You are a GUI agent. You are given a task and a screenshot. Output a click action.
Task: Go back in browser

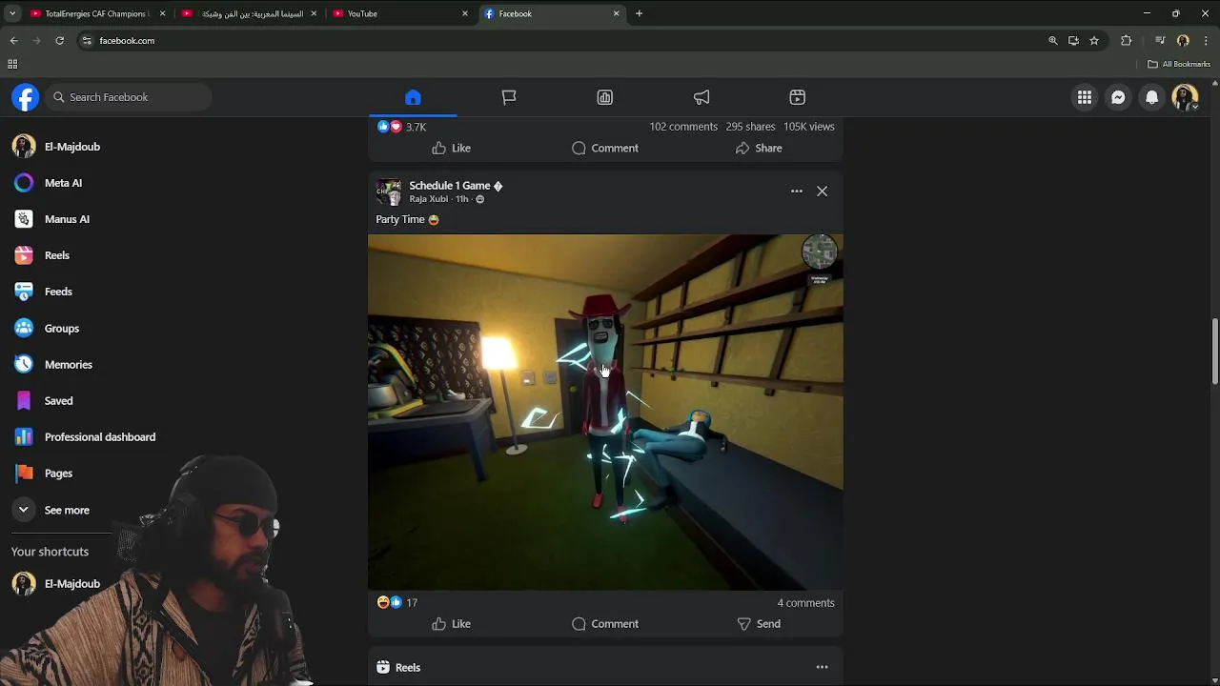pyautogui.click(x=13, y=40)
